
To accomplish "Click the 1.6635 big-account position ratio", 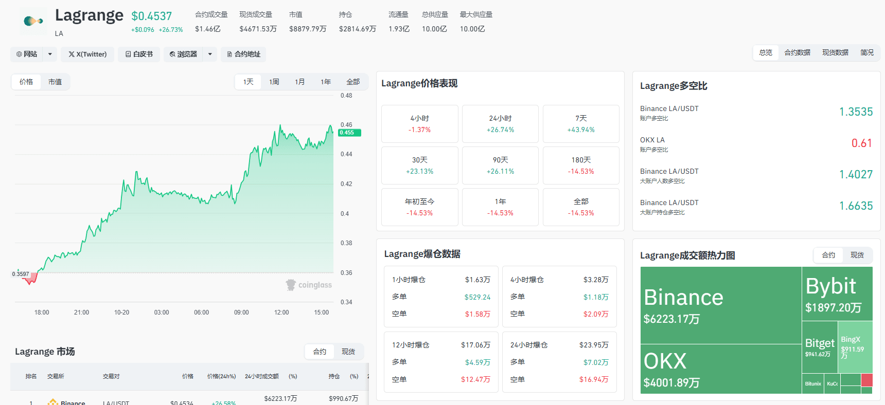I will tap(856, 206).
